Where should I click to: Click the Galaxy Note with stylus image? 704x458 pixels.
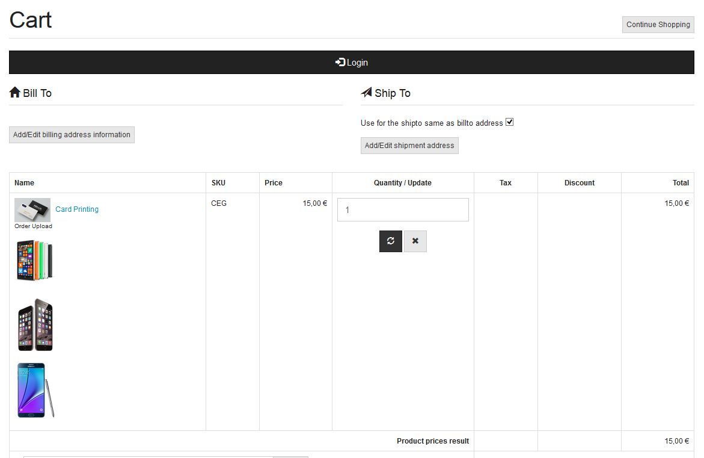click(35, 390)
